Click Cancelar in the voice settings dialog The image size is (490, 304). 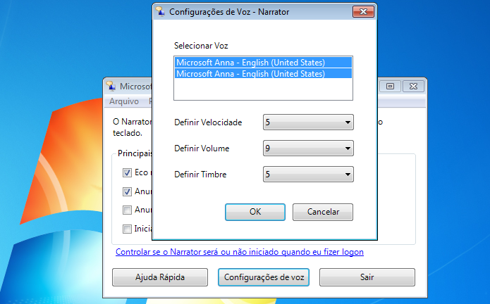click(323, 212)
